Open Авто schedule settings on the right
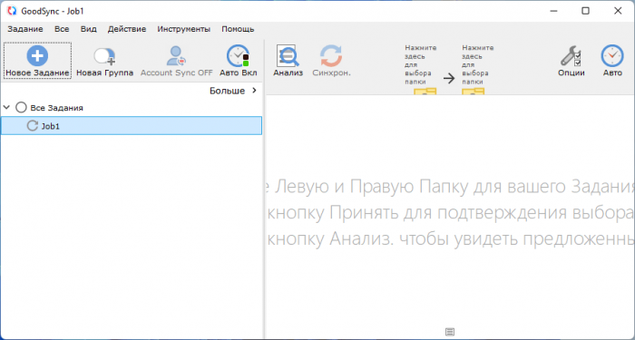 tap(612, 61)
